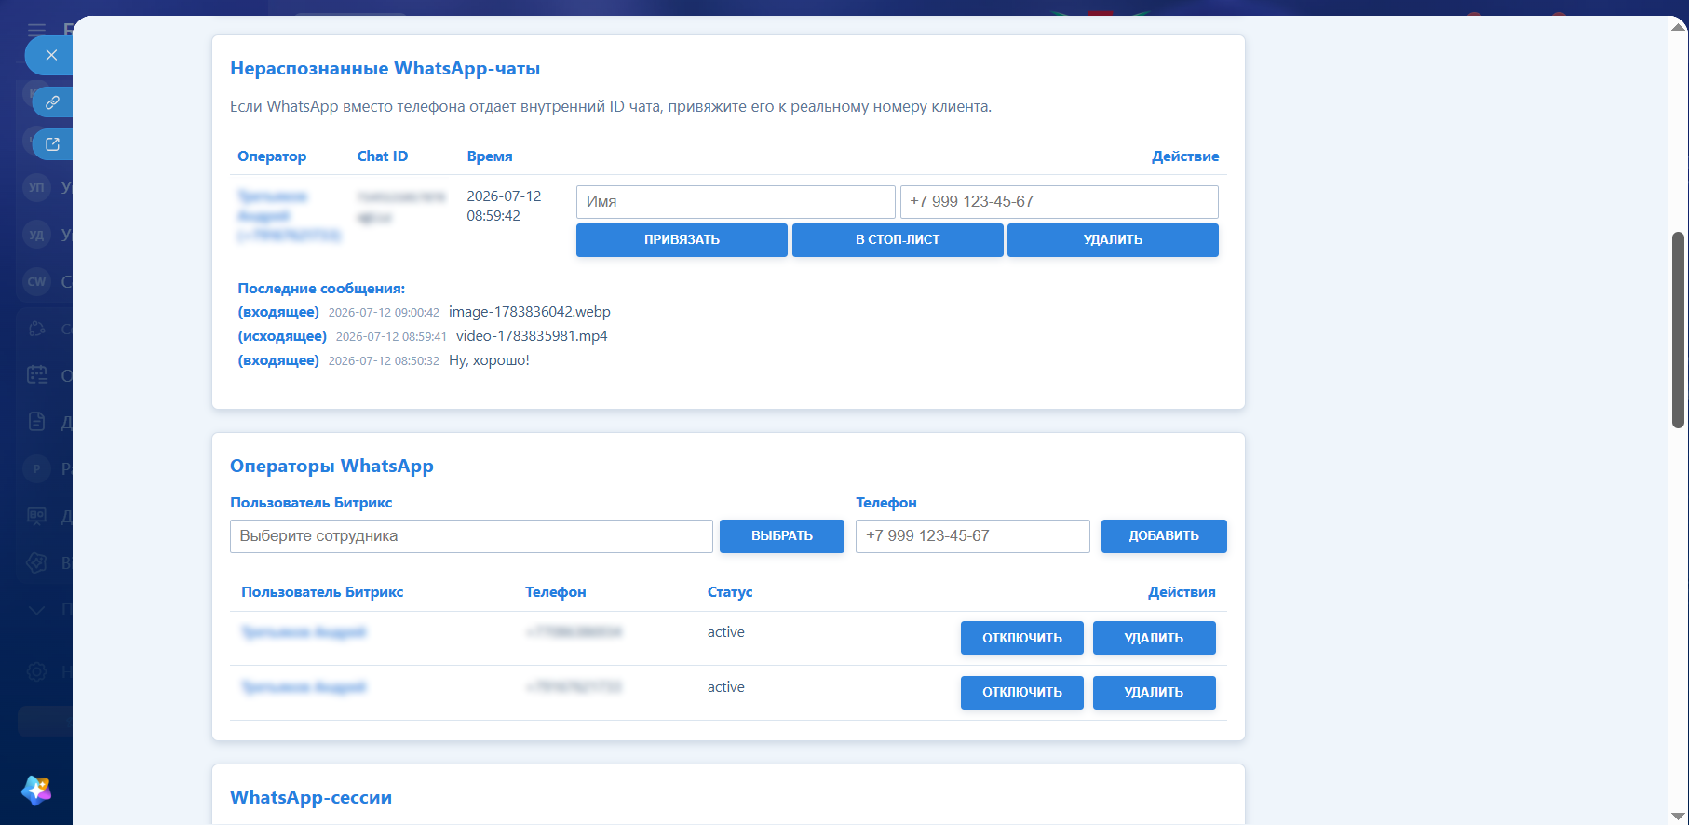Click the scrollbar down arrow
This screenshot has height=825, width=1689.
tap(1679, 816)
